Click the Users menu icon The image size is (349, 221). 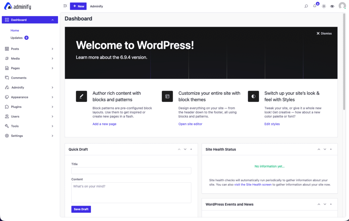click(7, 116)
